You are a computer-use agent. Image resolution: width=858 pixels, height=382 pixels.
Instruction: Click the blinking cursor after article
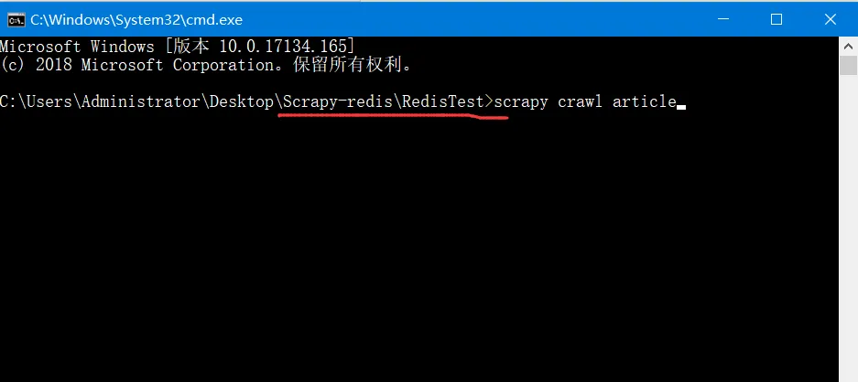click(x=681, y=107)
